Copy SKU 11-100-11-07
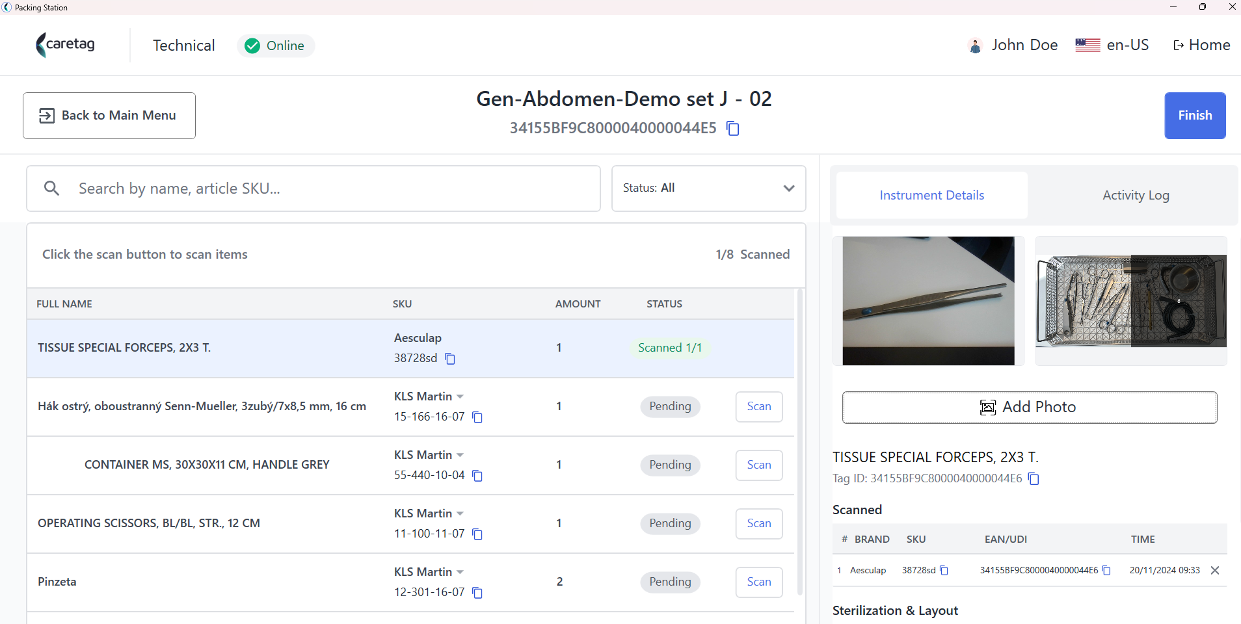This screenshot has height=624, width=1241. coord(477,534)
